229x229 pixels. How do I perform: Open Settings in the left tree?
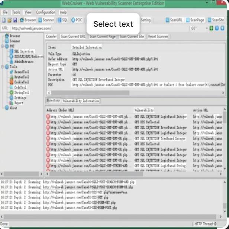(18, 98)
